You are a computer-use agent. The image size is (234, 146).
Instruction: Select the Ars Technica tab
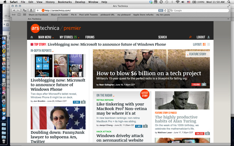click(34, 19)
